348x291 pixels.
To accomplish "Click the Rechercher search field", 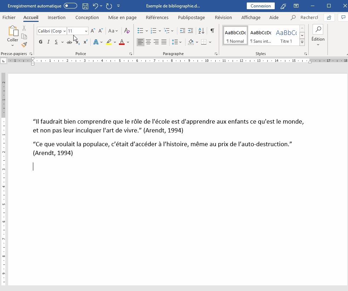I will (x=309, y=18).
